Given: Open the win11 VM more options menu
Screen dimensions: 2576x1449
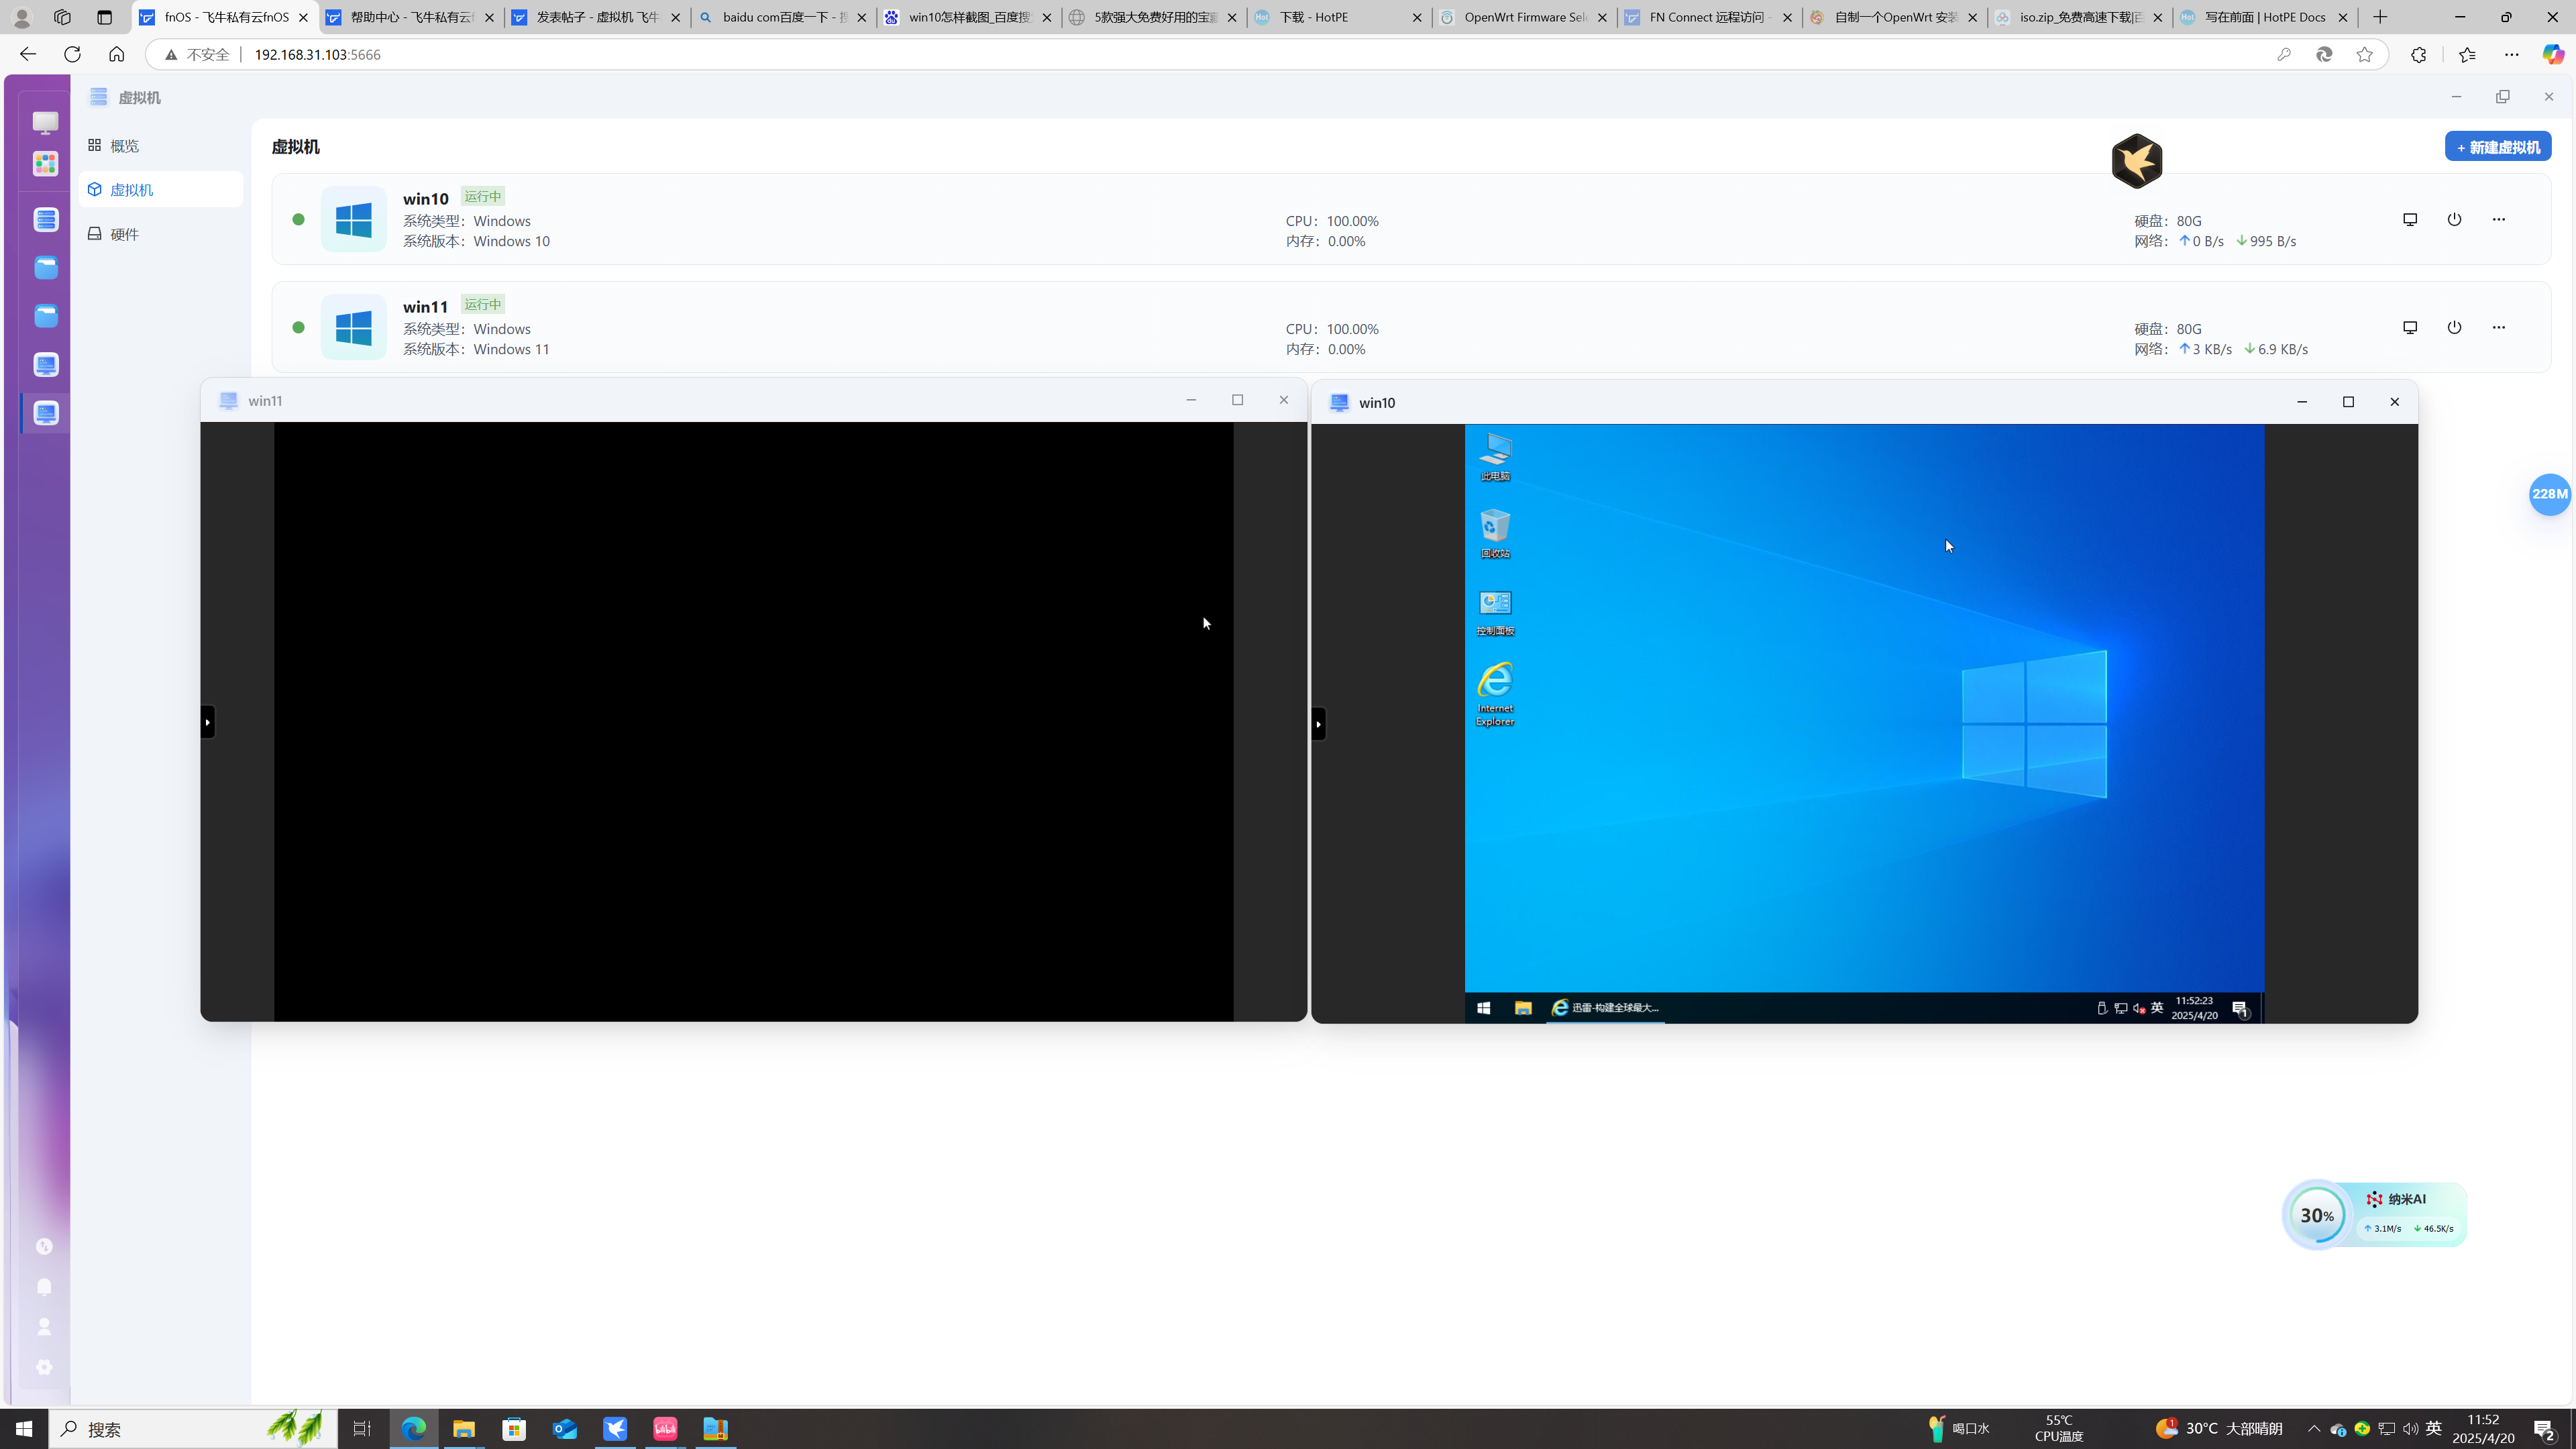Looking at the screenshot, I should (x=2498, y=327).
